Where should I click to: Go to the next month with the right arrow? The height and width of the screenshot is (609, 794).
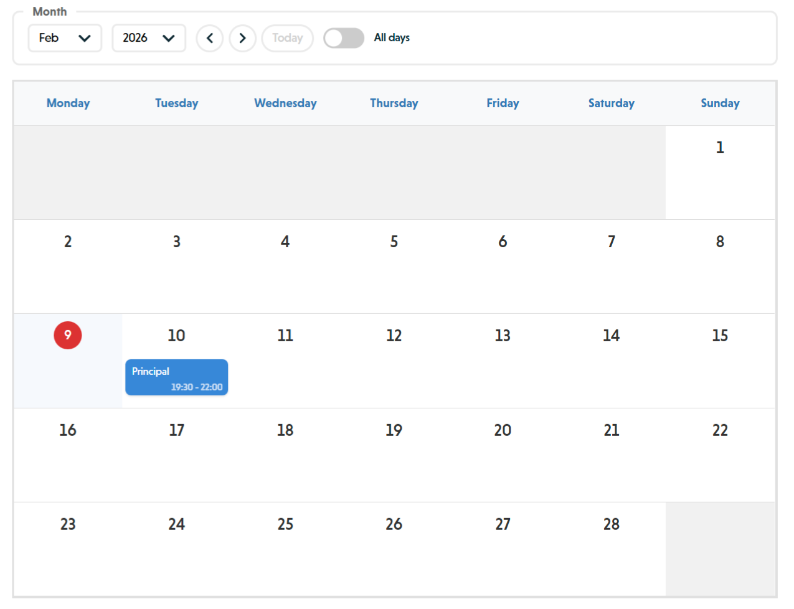pyautogui.click(x=242, y=38)
